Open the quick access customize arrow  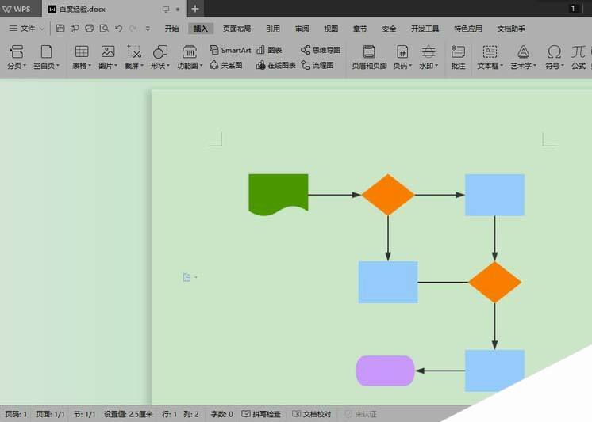click(148, 29)
